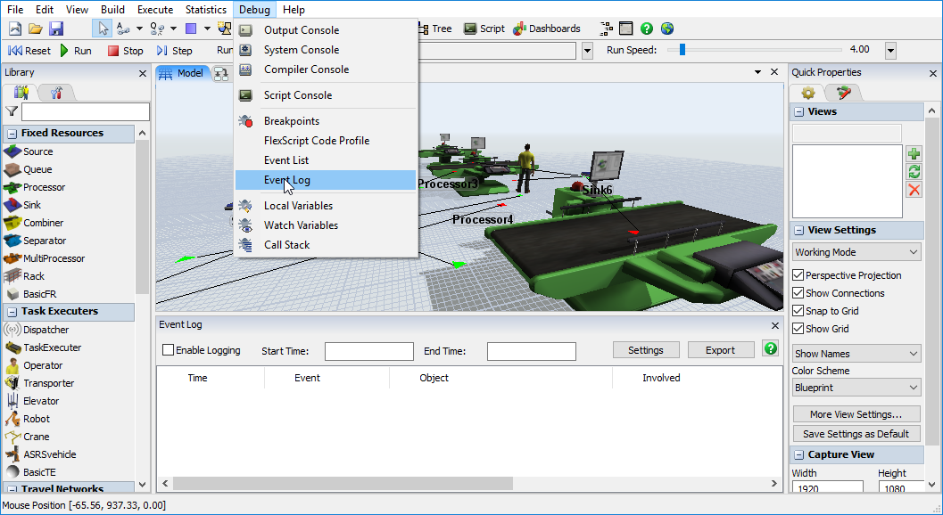Image resolution: width=943 pixels, height=515 pixels.
Task: Click the green help icon in Event Log
Action: pyautogui.click(x=771, y=349)
